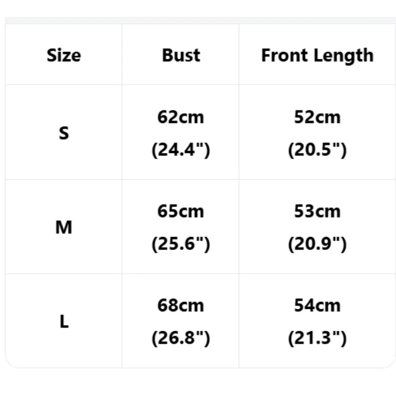Click the 53cm front length value
This screenshot has height=396, width=396.
[x=317, y=211]
